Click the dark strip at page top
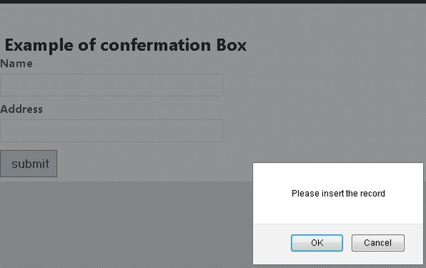 pos(213,1)
